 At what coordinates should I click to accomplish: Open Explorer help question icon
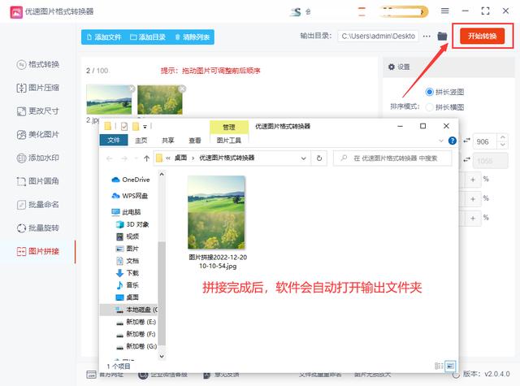[453, 141]
